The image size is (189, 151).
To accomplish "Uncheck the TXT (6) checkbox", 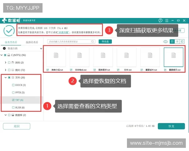I will (x=13, y=100).
